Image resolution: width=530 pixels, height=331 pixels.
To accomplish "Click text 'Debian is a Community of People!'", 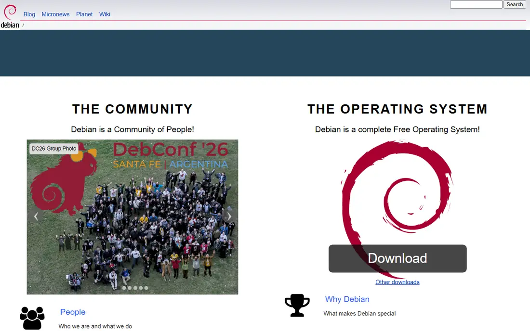I will pos(132,129).
